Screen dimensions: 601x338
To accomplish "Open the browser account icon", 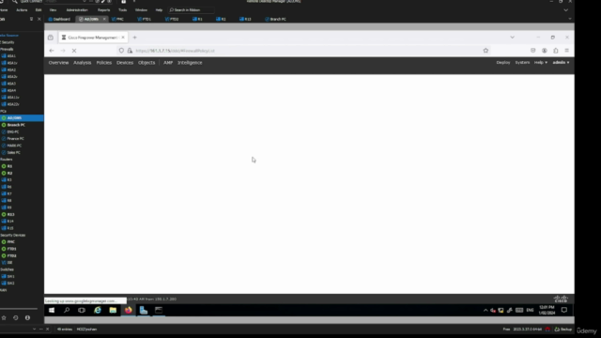I will point(545,51).
